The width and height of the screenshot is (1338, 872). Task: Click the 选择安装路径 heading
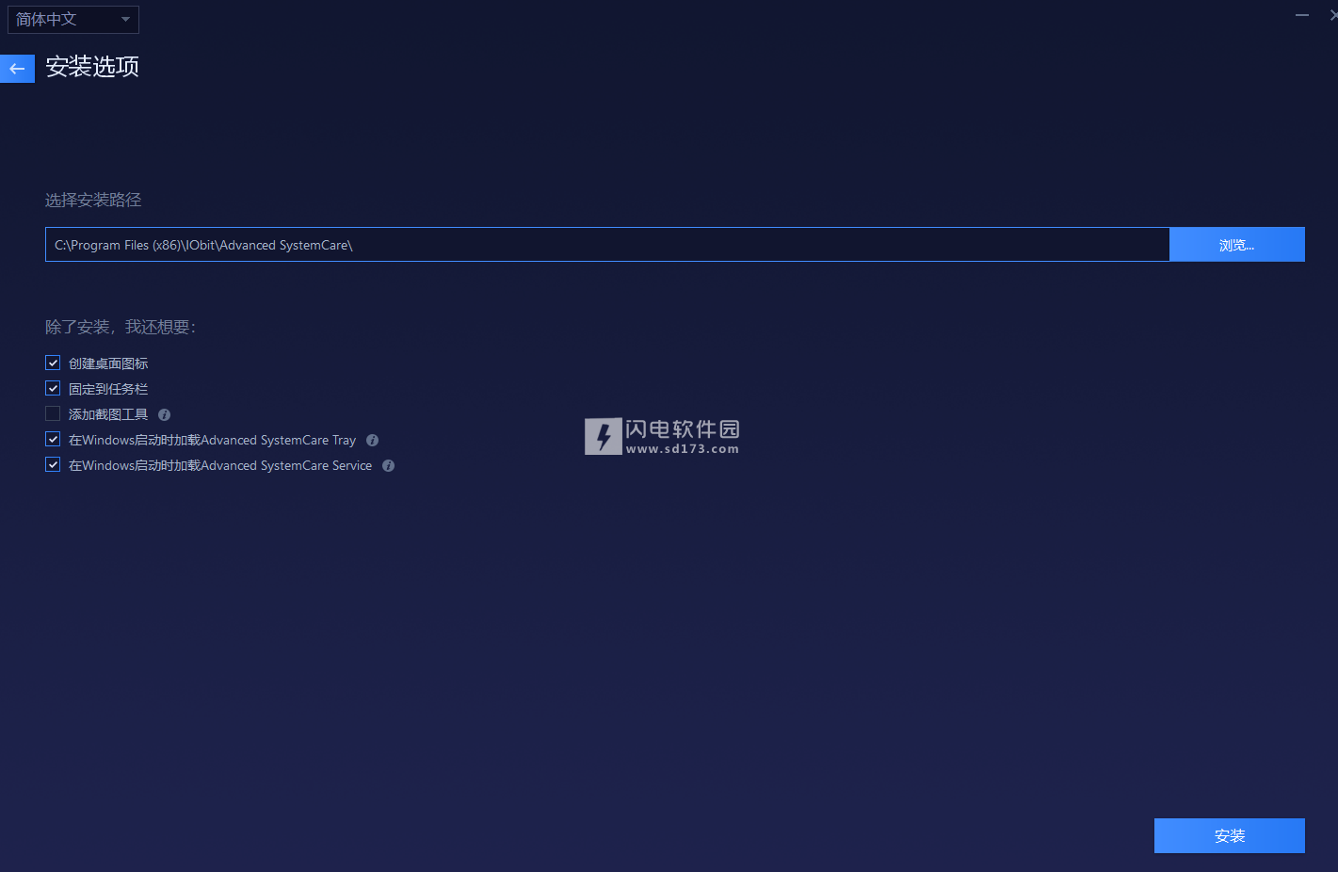(x=93, y=200)
